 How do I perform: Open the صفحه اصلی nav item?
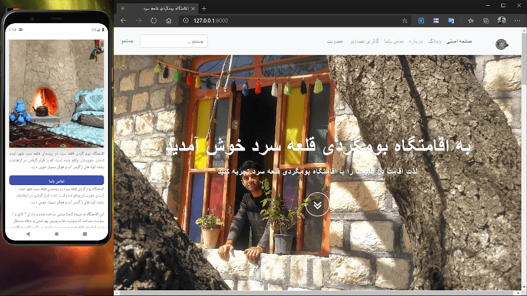[x=459, y=41]
